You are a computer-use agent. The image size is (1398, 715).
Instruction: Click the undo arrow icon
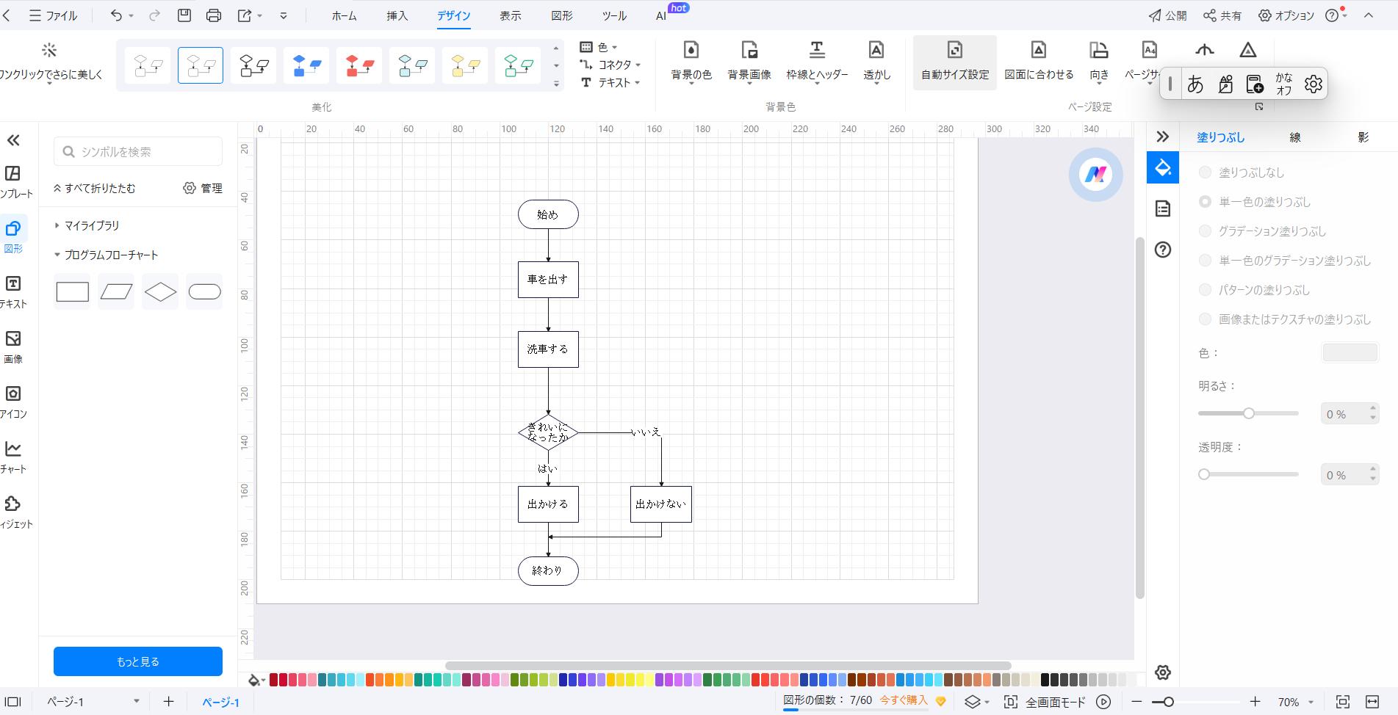116,15
